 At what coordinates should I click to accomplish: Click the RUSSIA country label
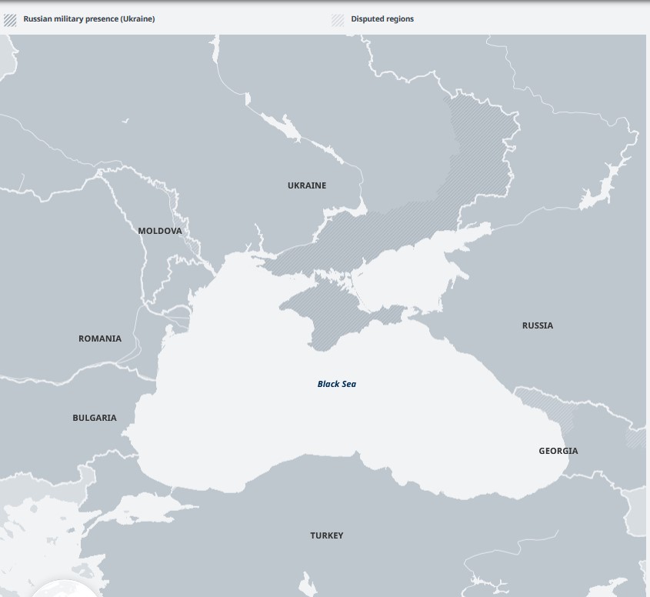click(x=538, y=326)
